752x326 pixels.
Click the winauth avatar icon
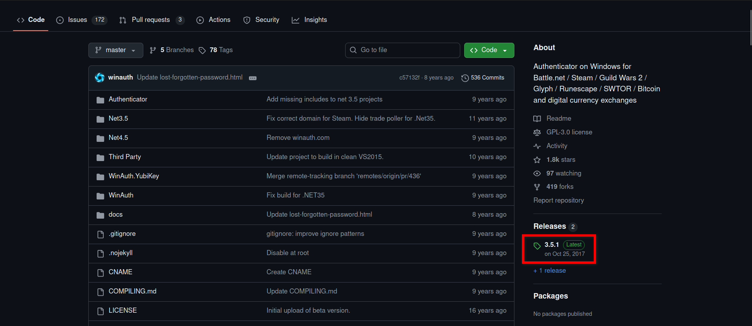[x=100, y=78]
